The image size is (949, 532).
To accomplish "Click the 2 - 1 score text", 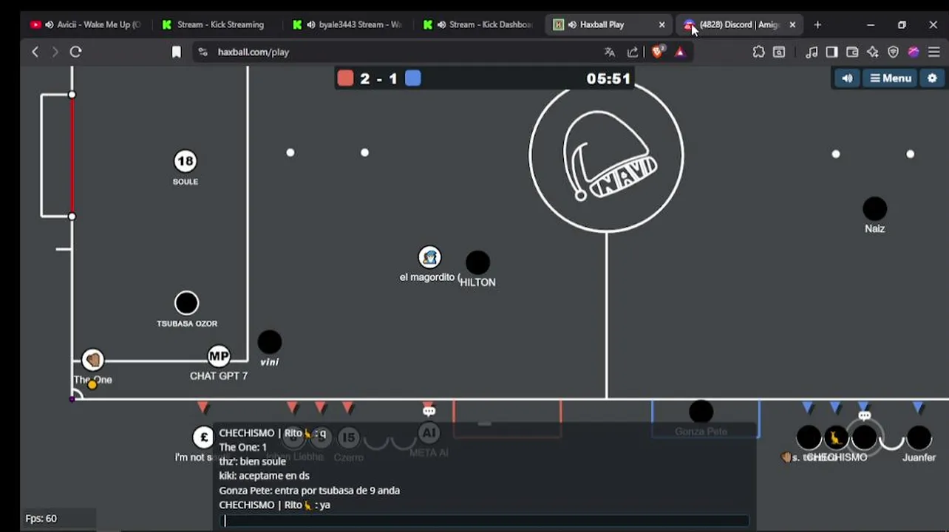I will [379, 79].
